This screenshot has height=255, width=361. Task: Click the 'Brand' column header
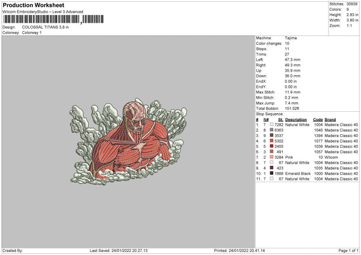click(x=330, y=120)
